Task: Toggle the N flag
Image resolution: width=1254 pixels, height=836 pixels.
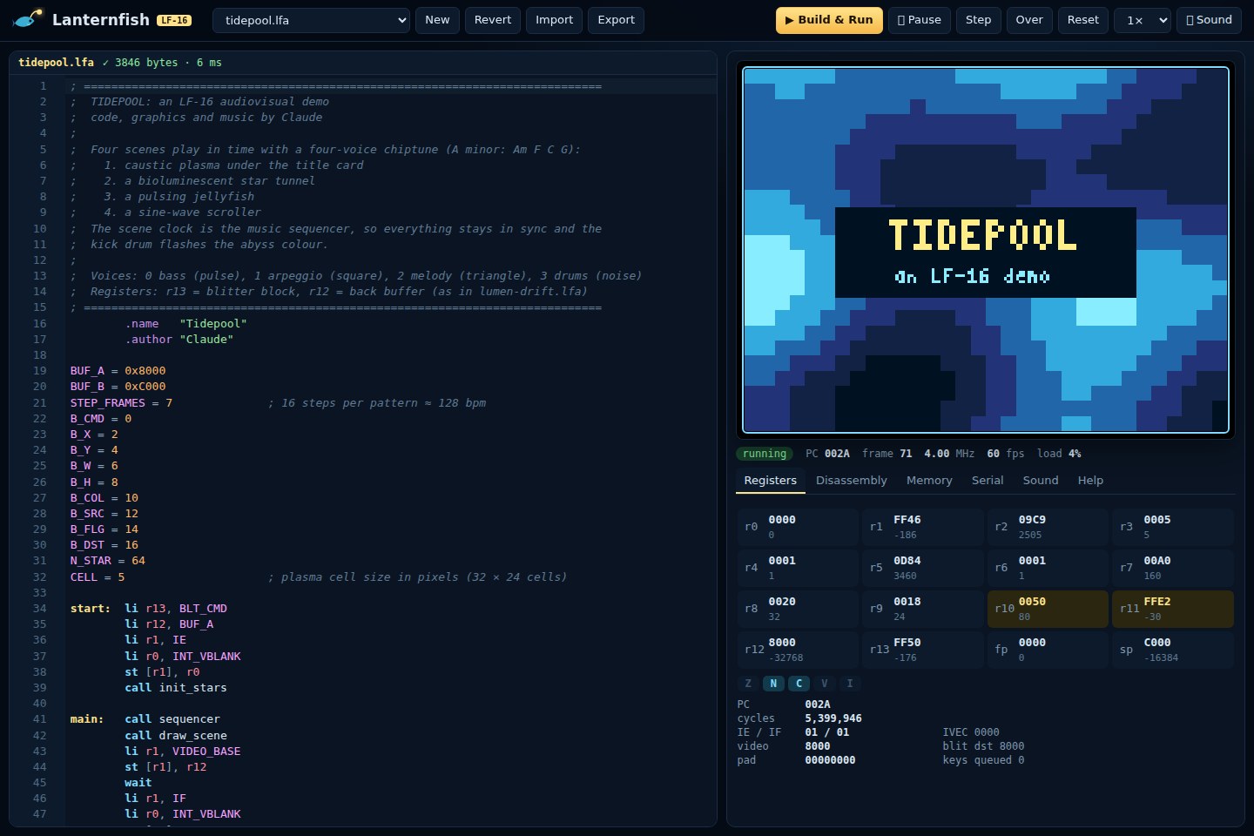Action: pyautogui.click(x=773, y=684)
